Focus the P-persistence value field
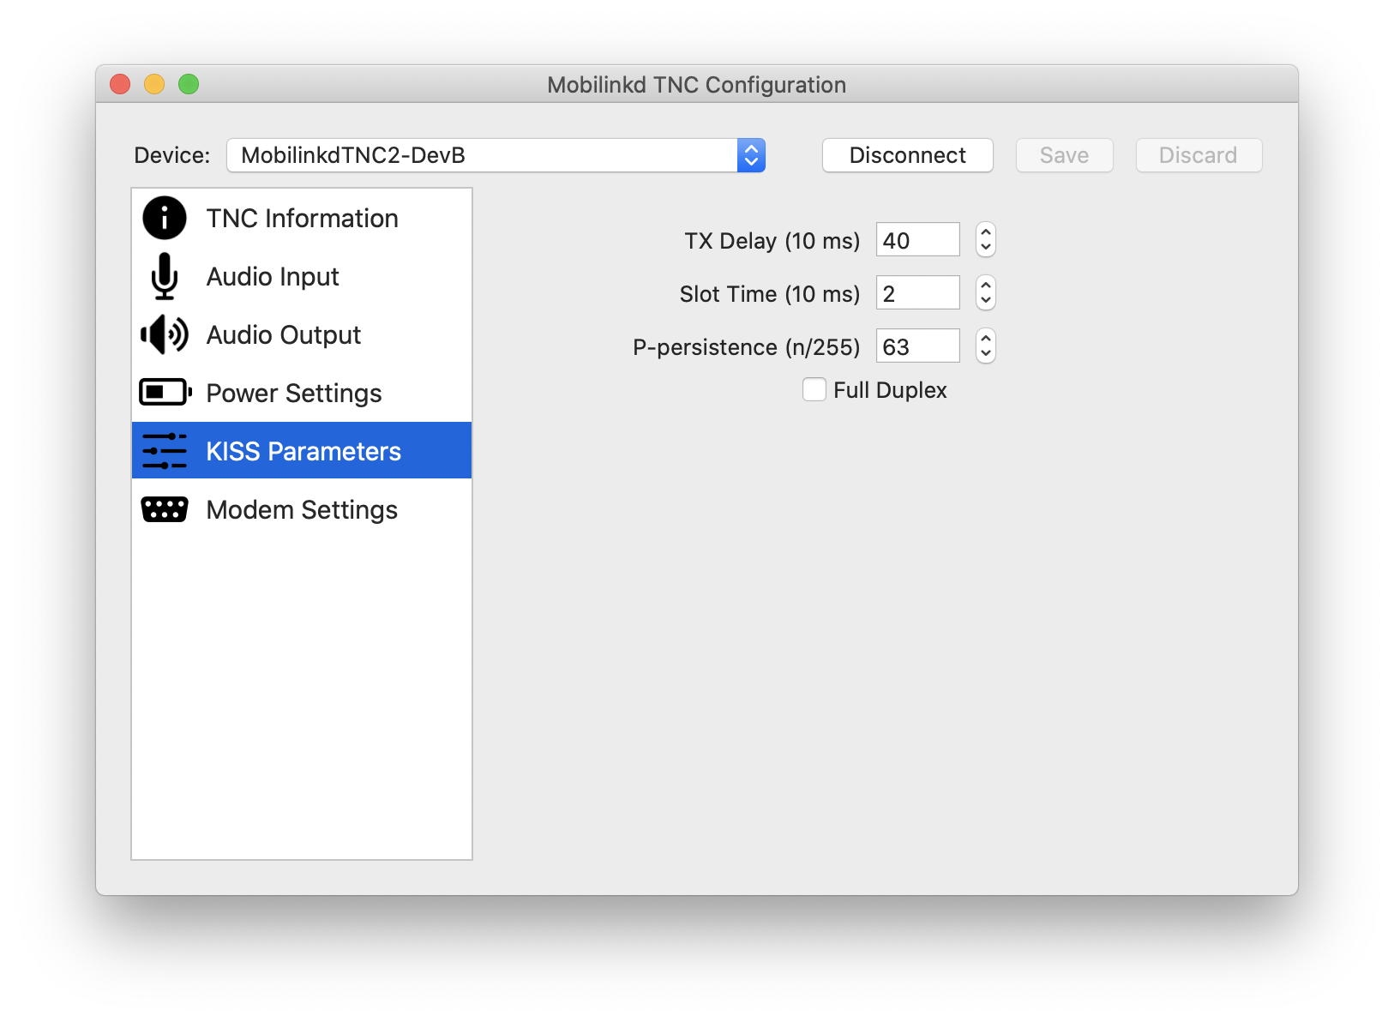This screenshot has height=1022, width=1394. click(x=918, y=346)
